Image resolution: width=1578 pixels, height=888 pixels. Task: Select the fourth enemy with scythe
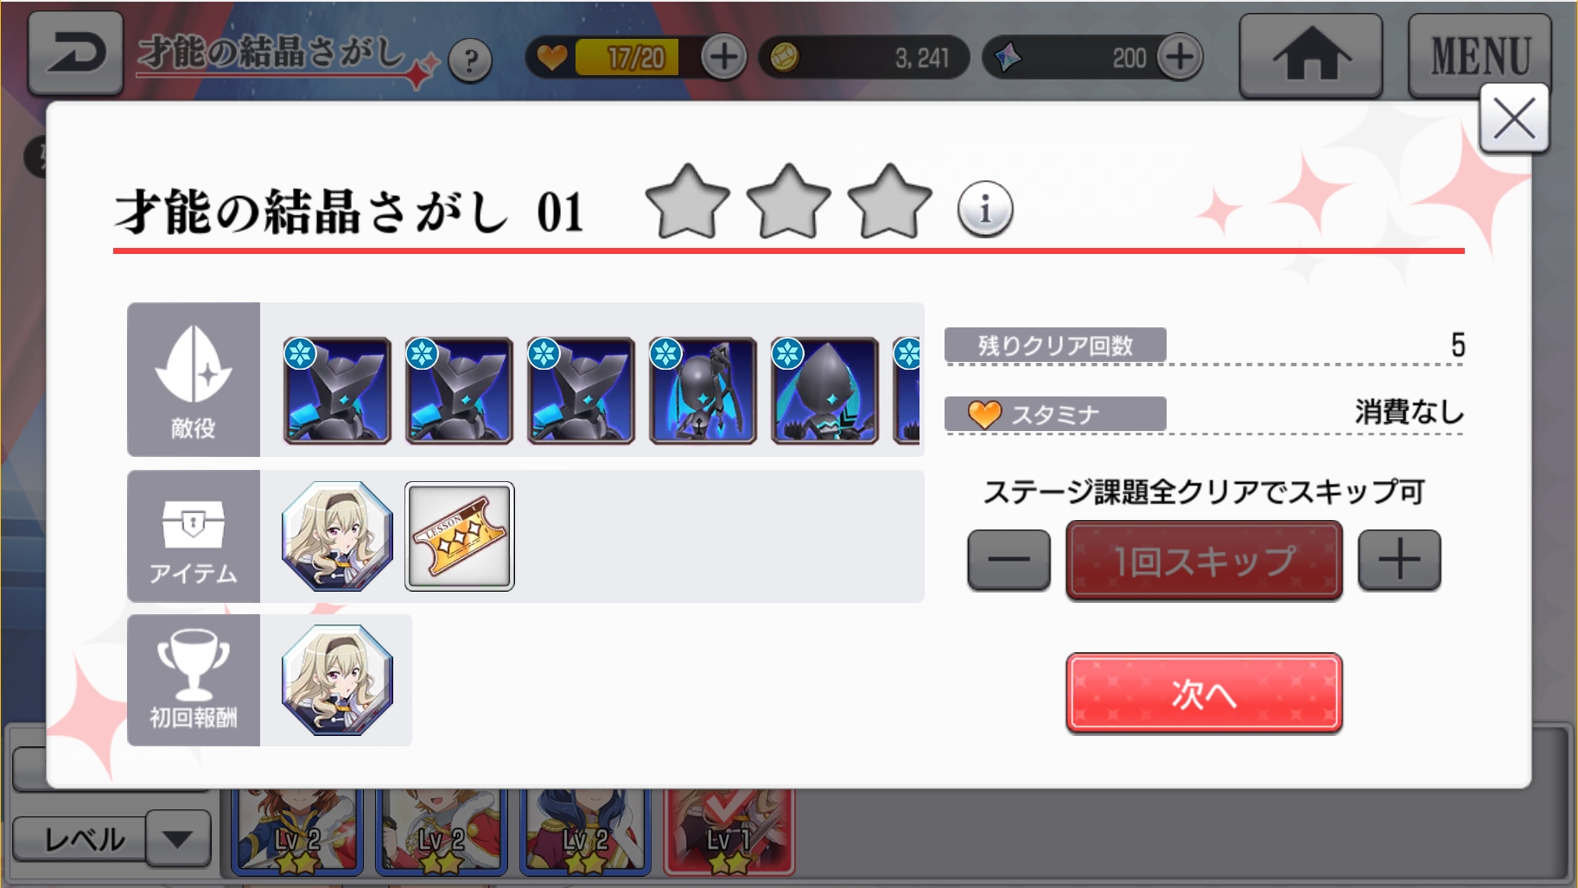pos(703,390)
